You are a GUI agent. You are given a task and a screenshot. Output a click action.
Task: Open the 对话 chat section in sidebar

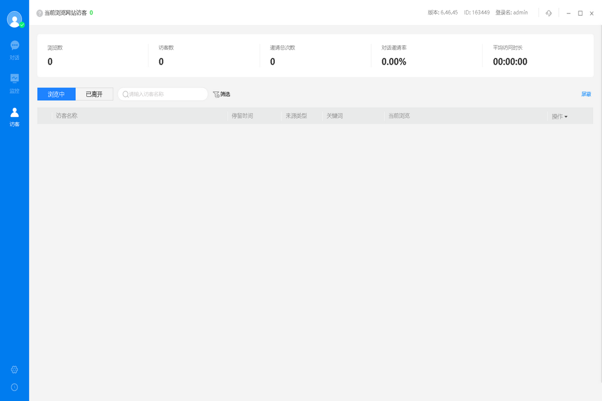(14, 50)
